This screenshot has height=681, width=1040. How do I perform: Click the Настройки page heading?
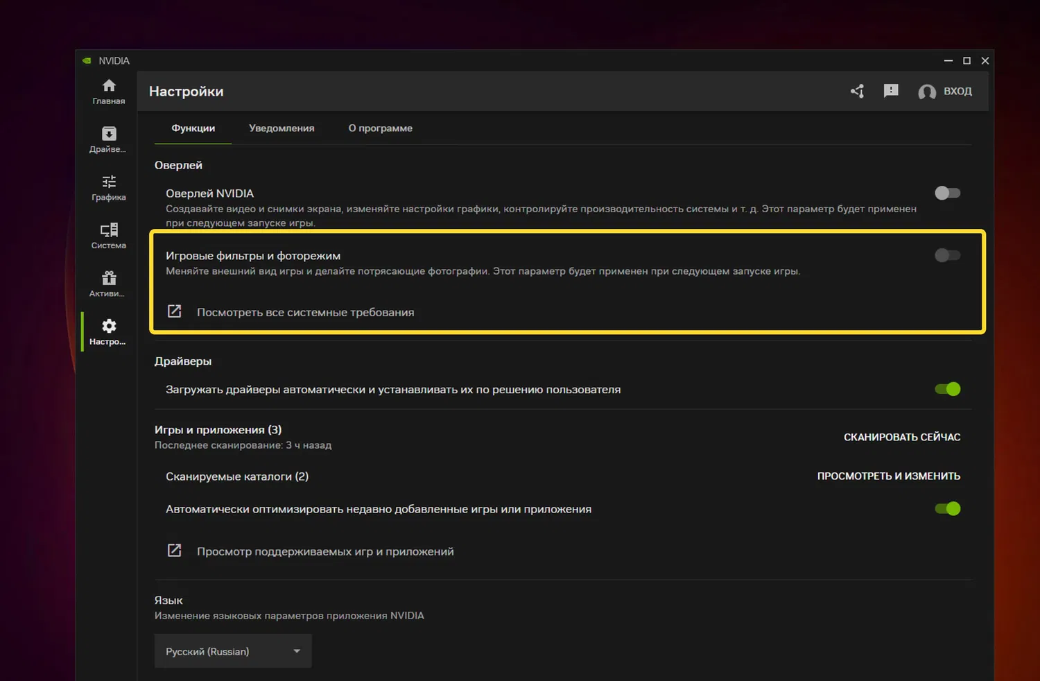click(x=187, y=92)
